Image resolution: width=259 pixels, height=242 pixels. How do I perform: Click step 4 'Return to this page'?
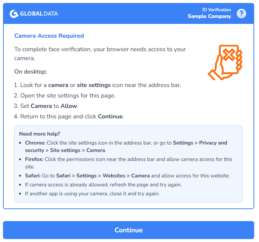click(x=69, y=117)
